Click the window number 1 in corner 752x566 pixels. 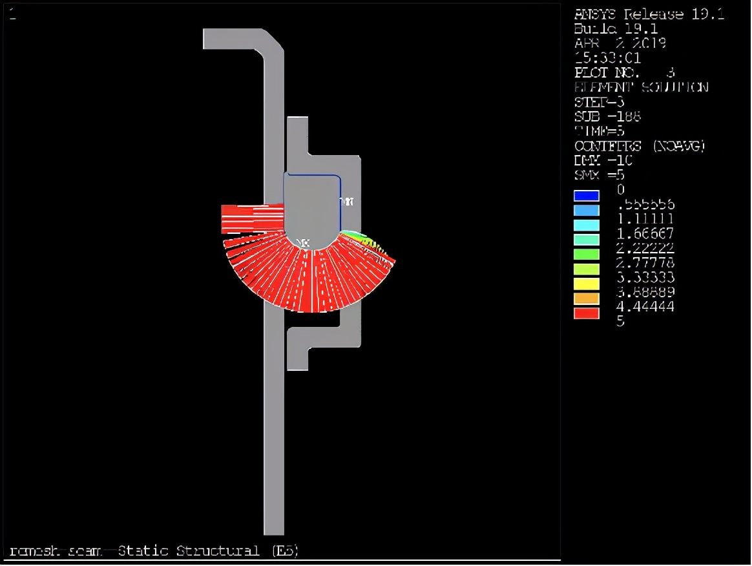click(x=13, y=15)
